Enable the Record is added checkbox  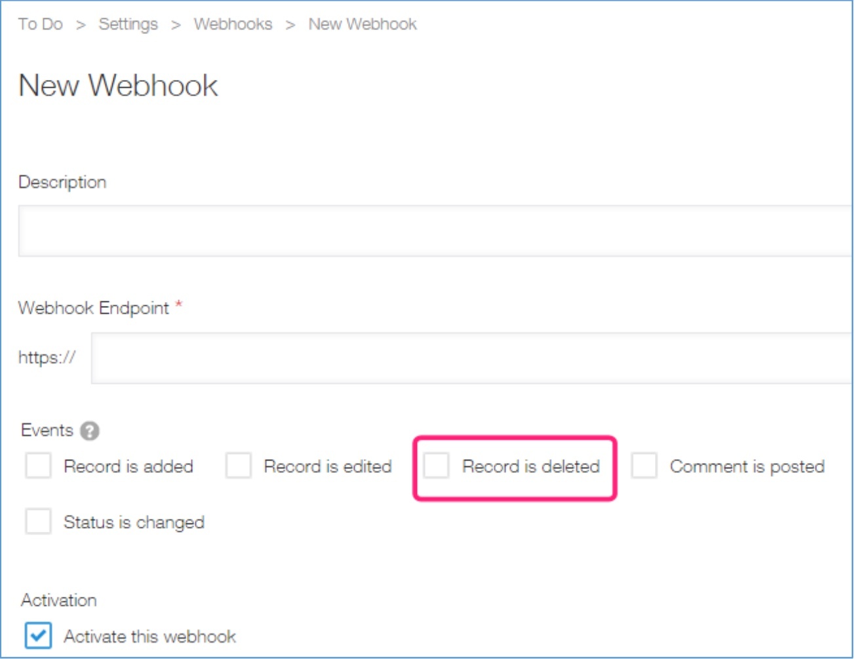38,466
